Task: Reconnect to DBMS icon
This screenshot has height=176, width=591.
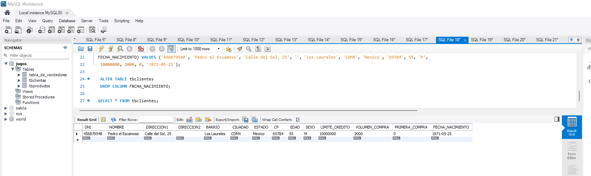Action: 103,30
